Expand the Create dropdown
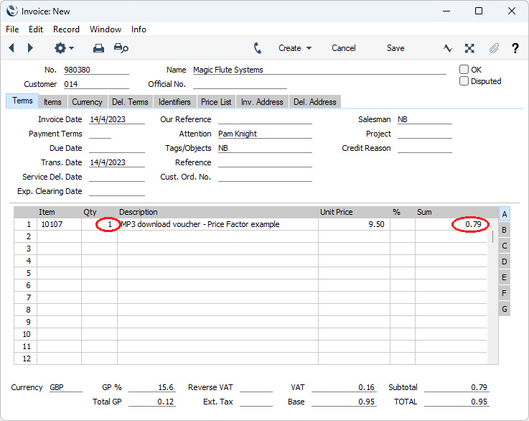 click(295, 48)
